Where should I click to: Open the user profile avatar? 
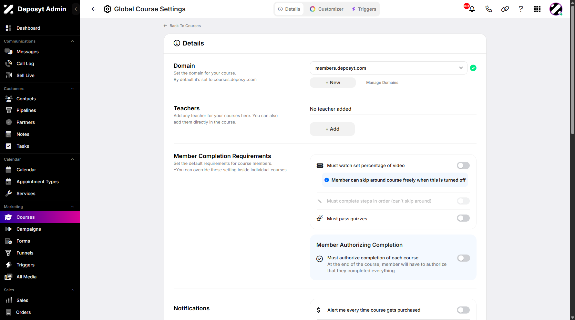click(556, 9)
